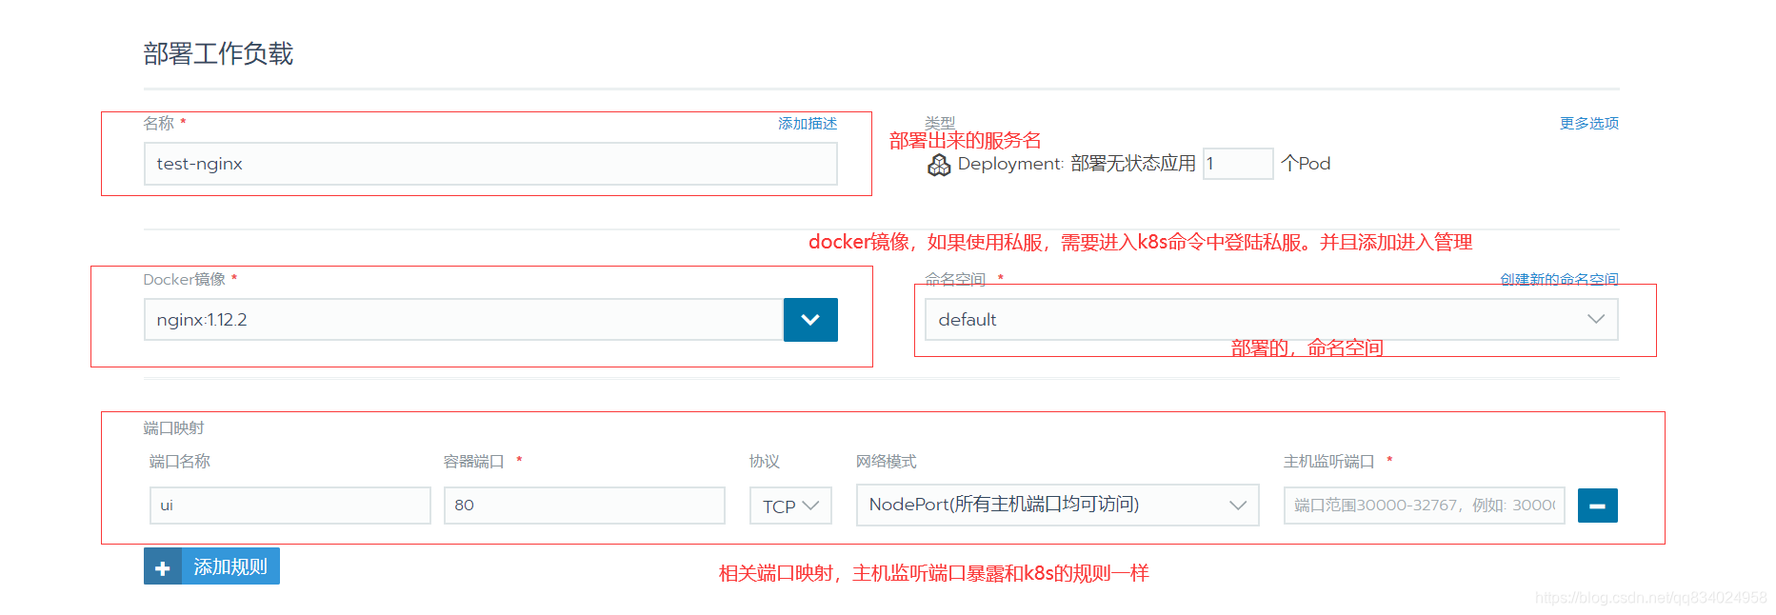Click the container port field showing 80
Viewport: 1776px width, 615px height.
584,506
